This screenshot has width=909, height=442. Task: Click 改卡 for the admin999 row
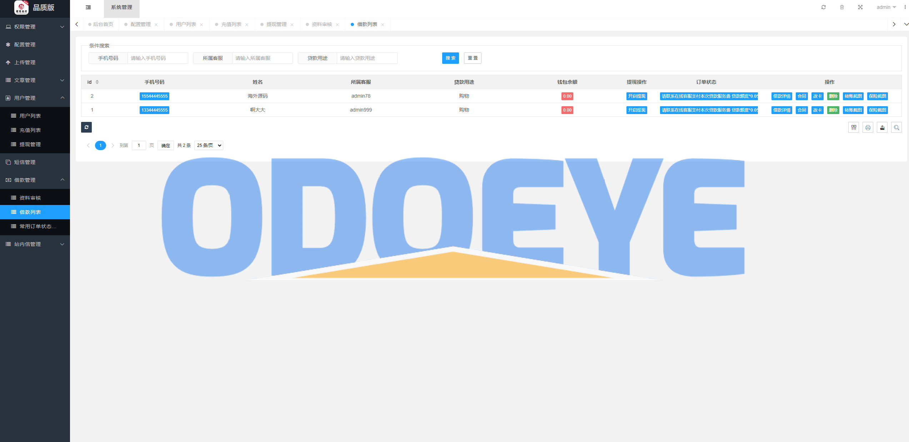817,110
